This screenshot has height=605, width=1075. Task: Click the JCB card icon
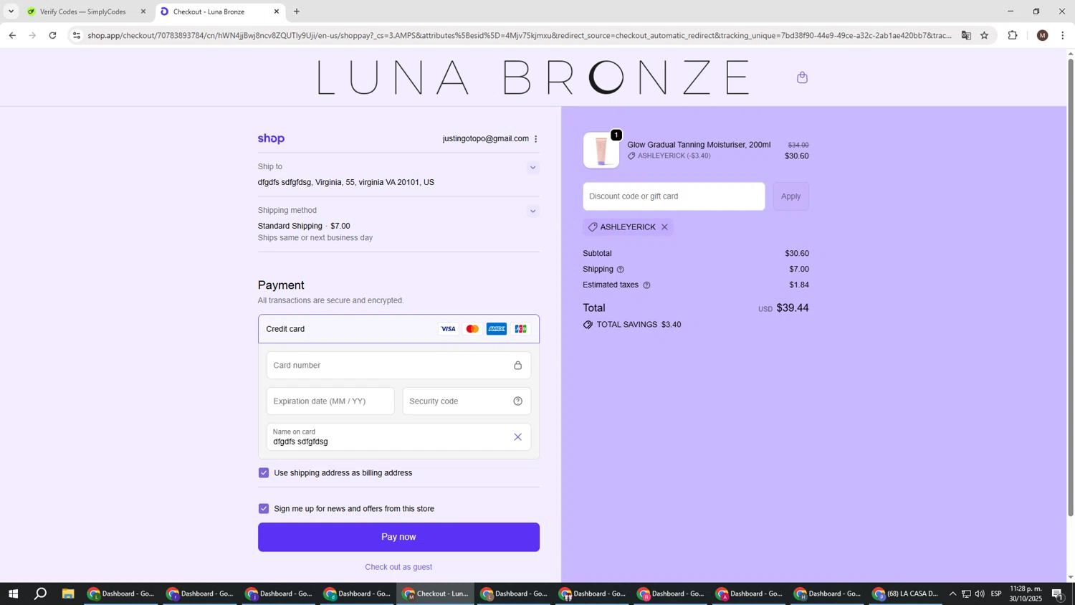pyautogui.click(x=521, y=329)
